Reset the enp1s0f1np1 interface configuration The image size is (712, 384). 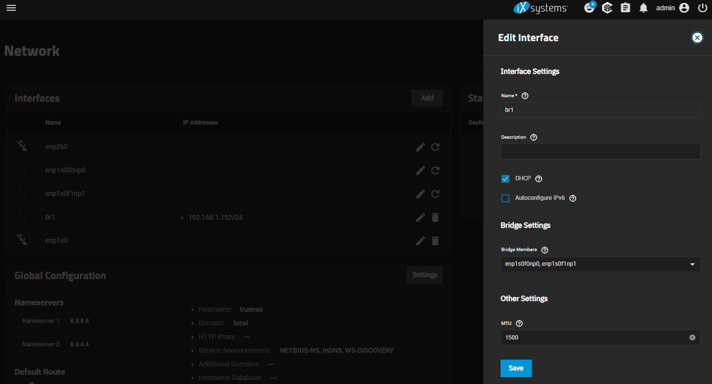pos(436,194)
